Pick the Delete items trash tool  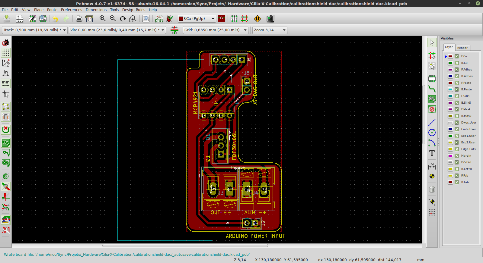[432, 189]
